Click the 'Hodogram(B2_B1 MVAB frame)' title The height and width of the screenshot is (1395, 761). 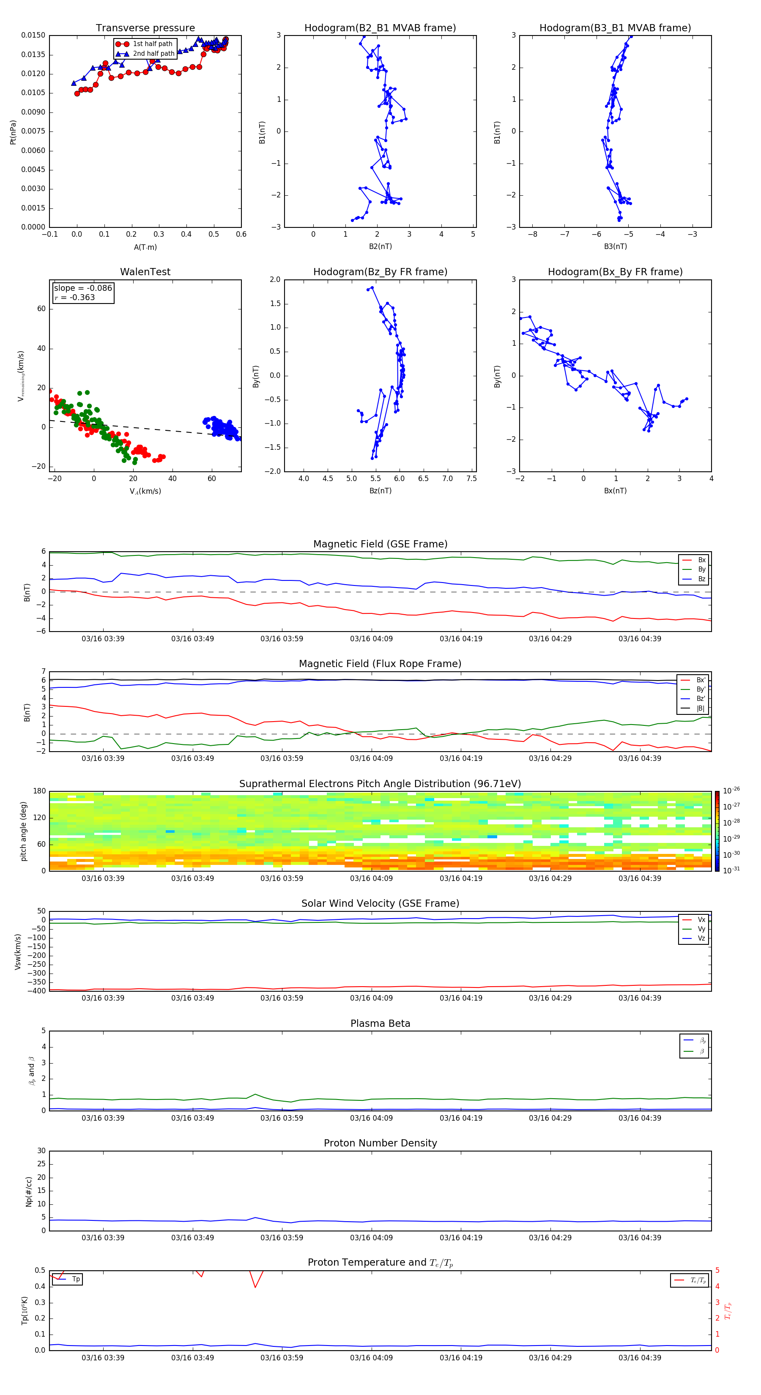point(380,28)
